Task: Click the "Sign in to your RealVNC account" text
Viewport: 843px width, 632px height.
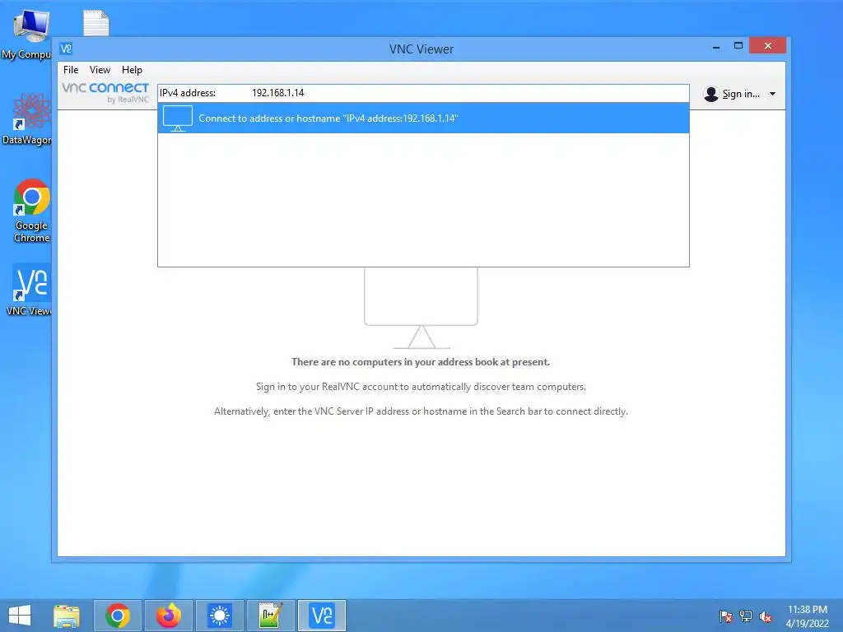Action: tap(421, 387)
